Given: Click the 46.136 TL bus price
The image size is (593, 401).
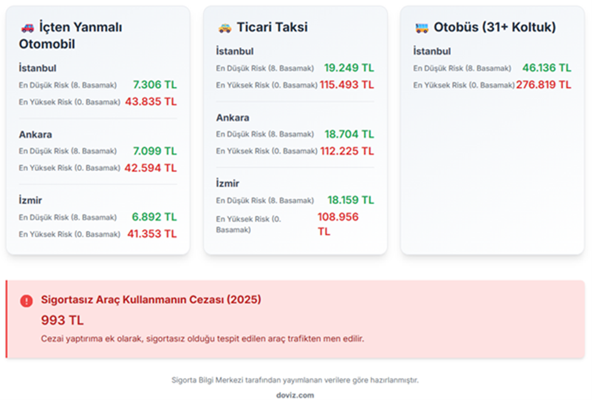Looking at the screenshot, I should (x=547, y=68).
